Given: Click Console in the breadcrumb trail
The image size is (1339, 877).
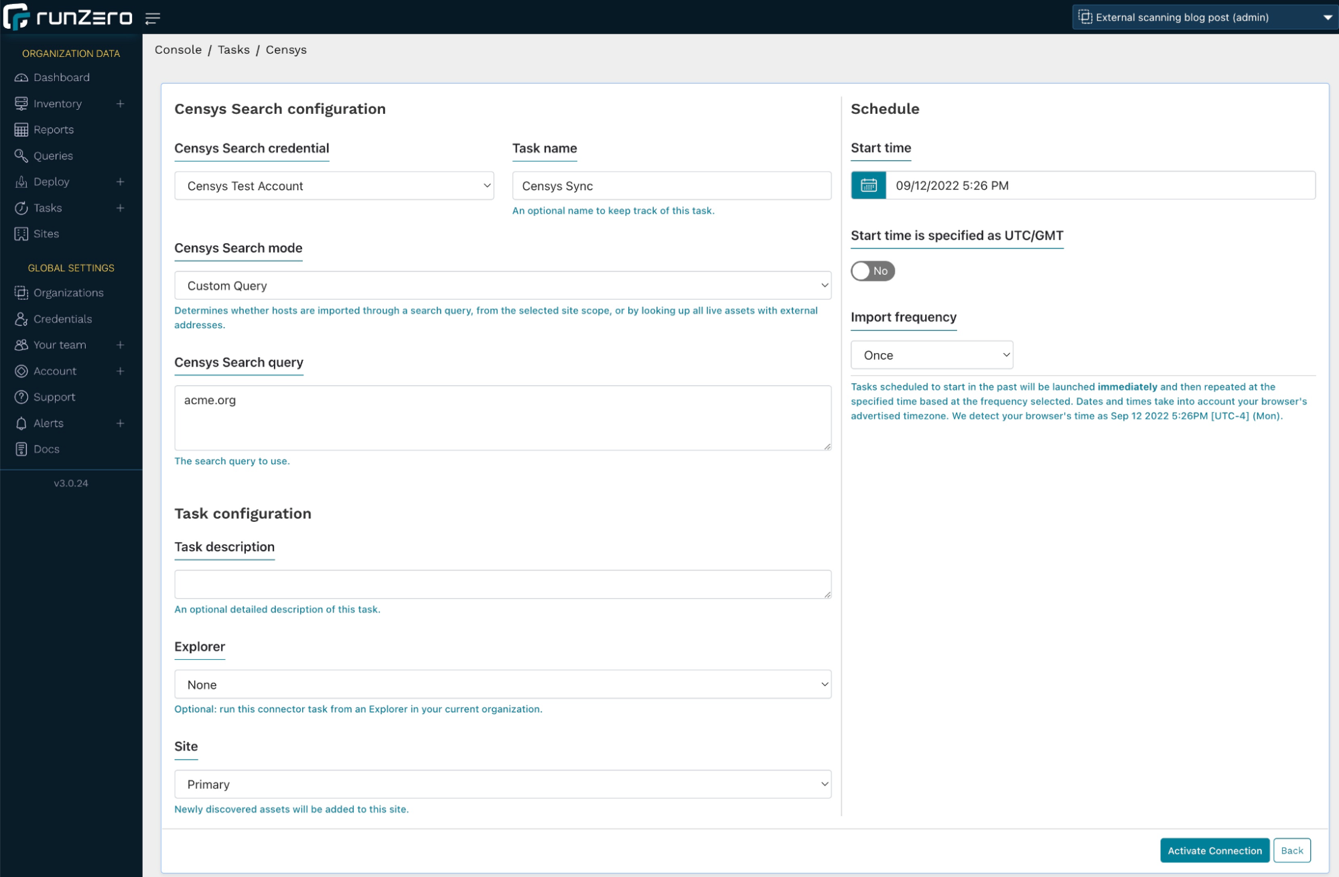Looking at the screenshot, I should (178, 49).
